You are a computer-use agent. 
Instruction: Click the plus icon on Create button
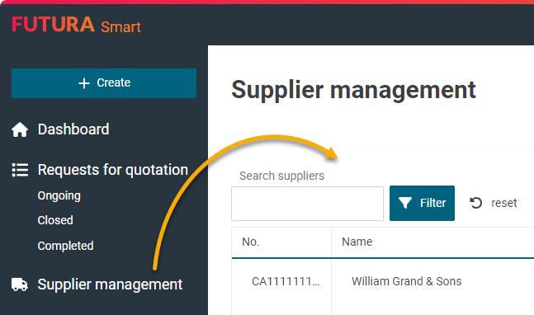84,83
